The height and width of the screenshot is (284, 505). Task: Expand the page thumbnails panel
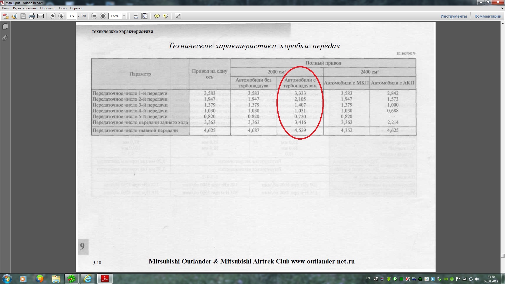[x=5, y=27]
